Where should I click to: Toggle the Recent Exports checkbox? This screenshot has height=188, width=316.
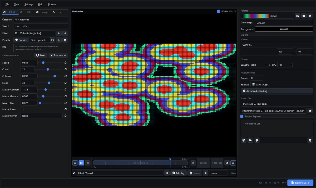(242, 117)
